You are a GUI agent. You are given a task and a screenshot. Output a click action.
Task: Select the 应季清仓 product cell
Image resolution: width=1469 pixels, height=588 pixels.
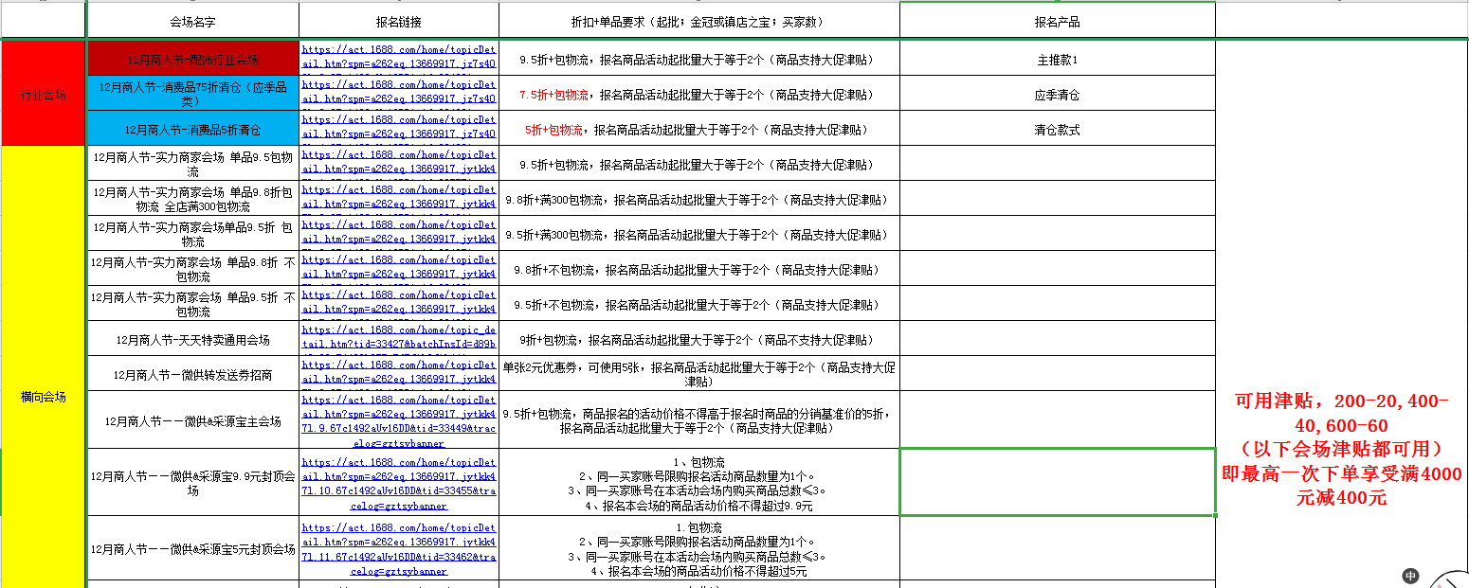click(1057, 94)
